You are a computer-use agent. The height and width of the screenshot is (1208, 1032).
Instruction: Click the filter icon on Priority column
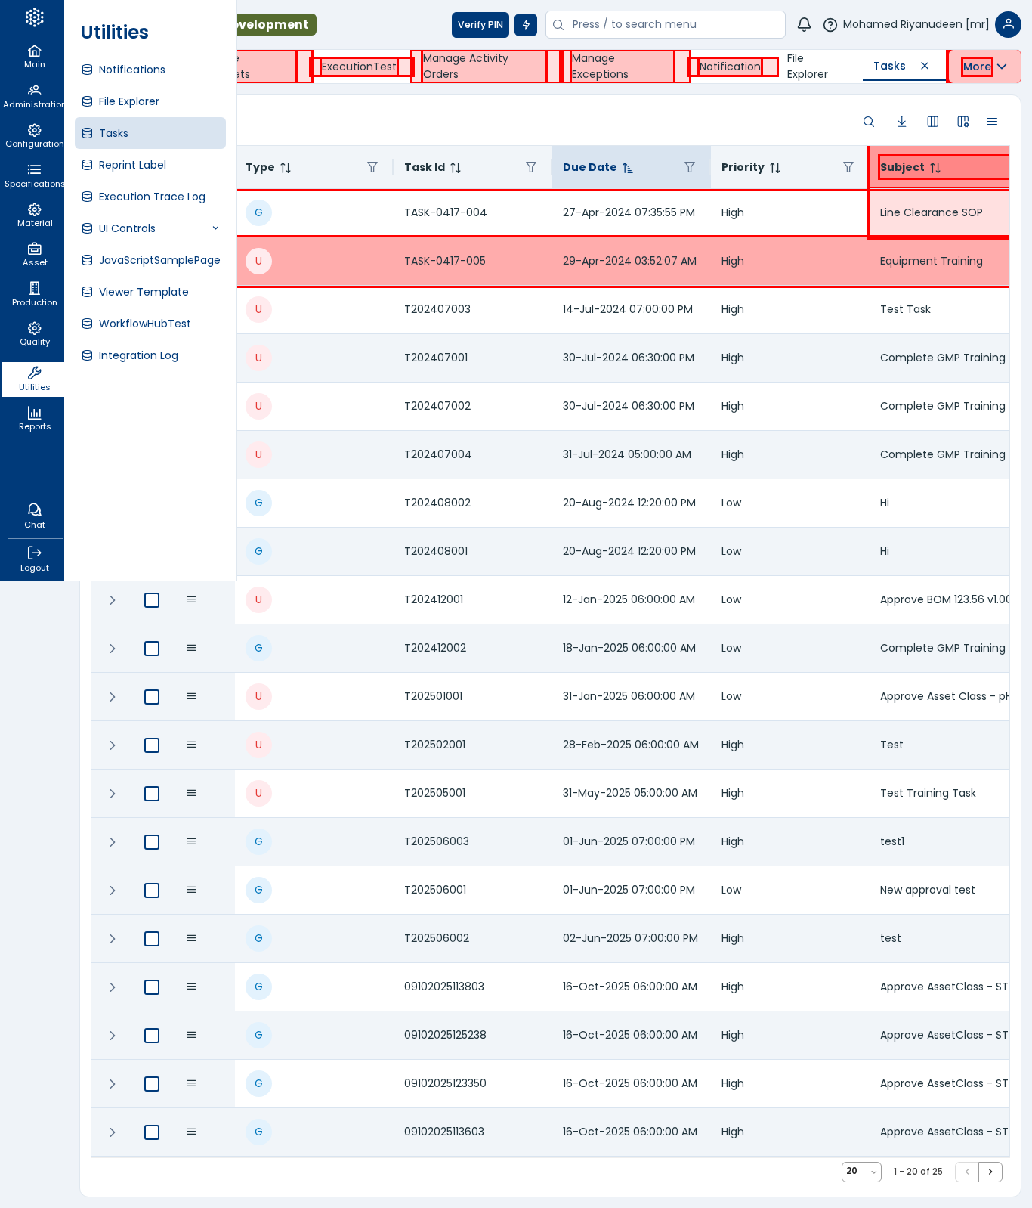[x=848, y=167]
